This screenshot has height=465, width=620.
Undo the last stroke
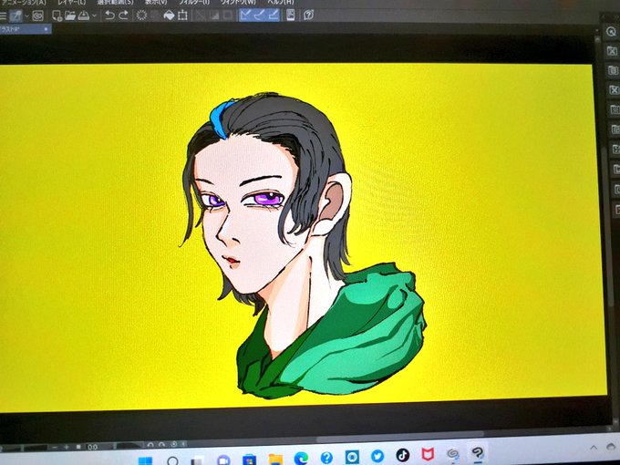click(x=109, y=15)
